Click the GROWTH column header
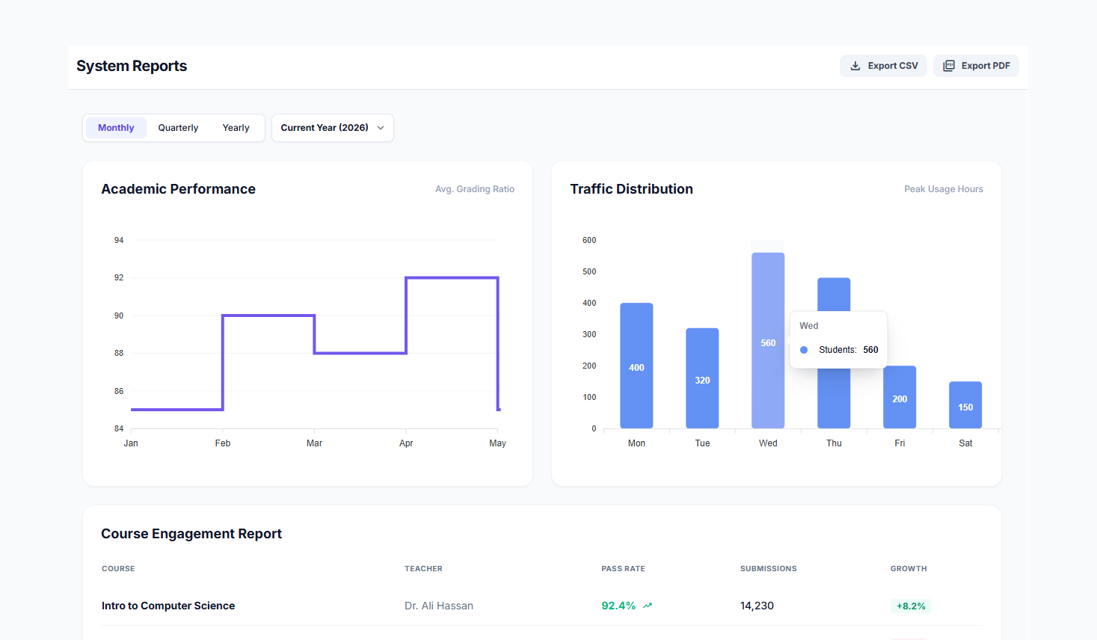This screenshot has width=1097, height=640. coord(909,569)
